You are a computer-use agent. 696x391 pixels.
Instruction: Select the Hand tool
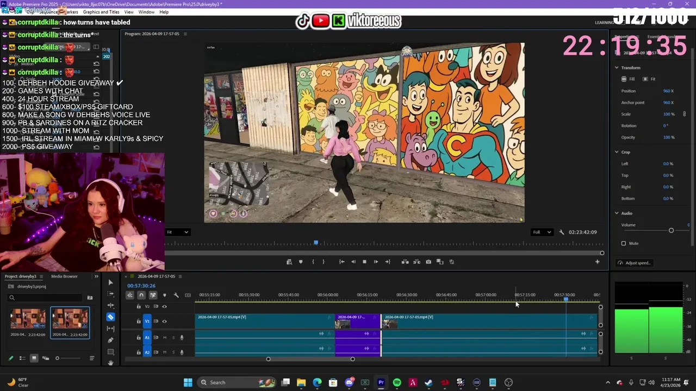(110, 362)
